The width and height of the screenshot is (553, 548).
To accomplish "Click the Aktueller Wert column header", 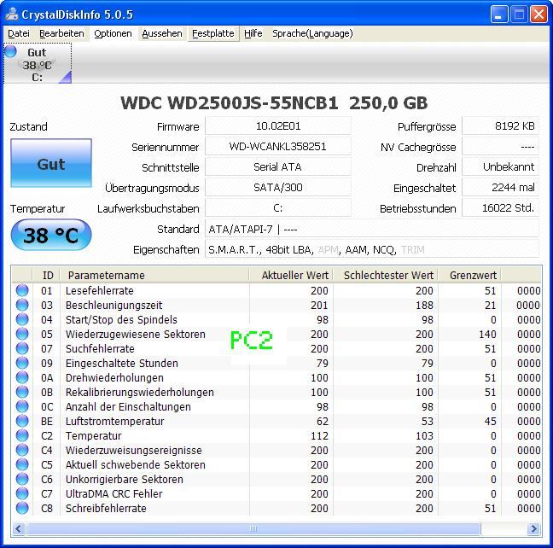I will (291, 275).
